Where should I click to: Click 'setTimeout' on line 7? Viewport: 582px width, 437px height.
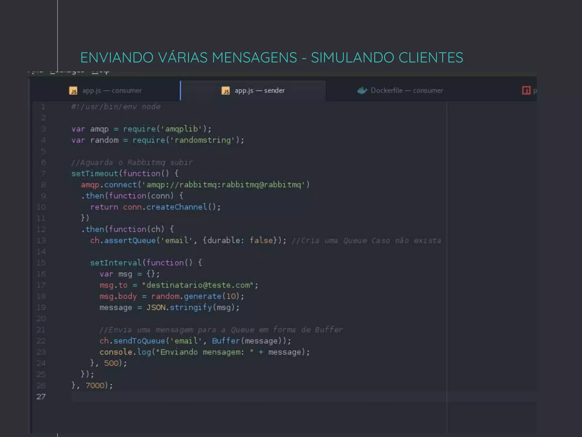coord(95,174)
